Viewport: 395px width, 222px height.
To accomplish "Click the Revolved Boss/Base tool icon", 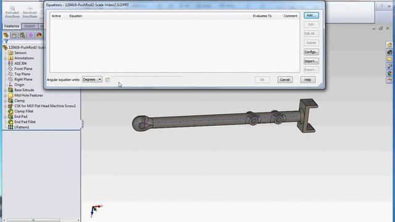I will tap(30, 12).
